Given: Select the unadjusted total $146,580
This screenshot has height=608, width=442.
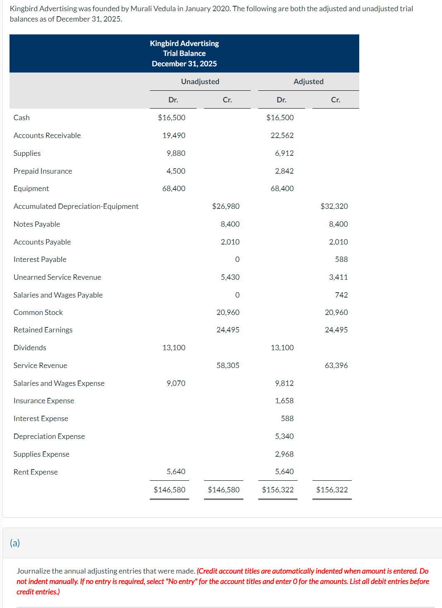Looking at the screenshot, I should coord(170,489).
